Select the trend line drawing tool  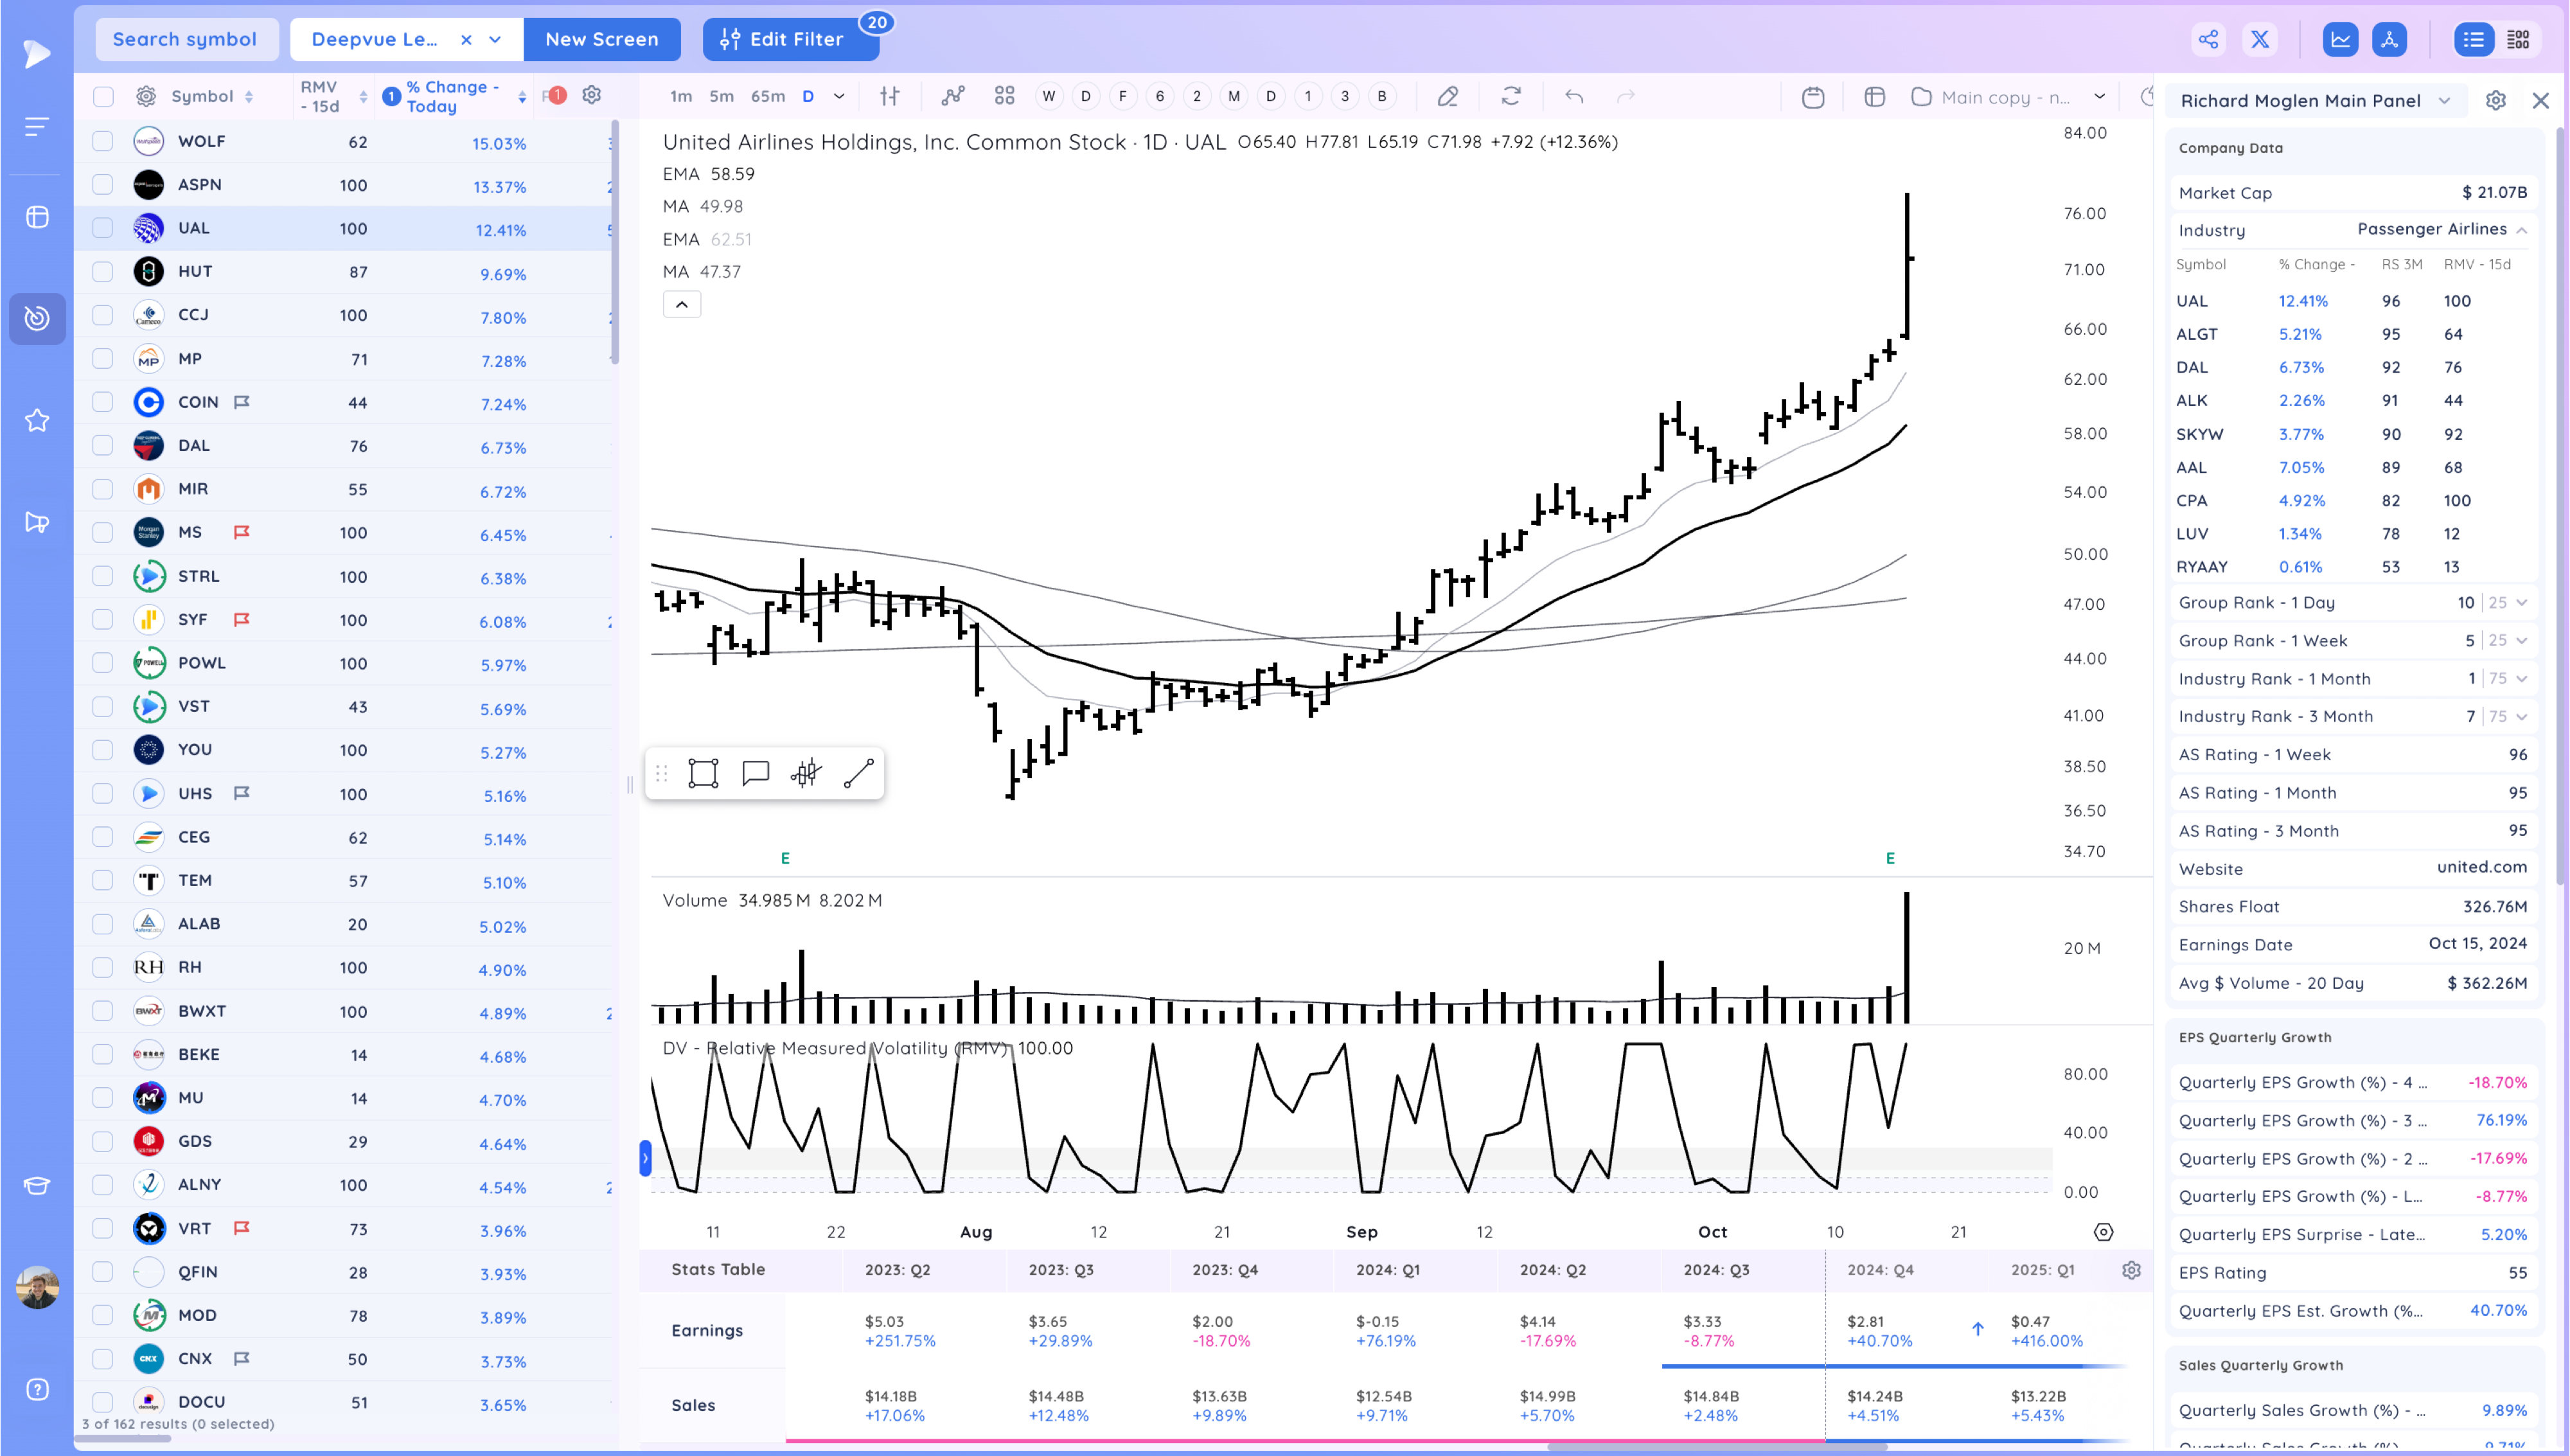pyautogui.click(x=858, y=773)
